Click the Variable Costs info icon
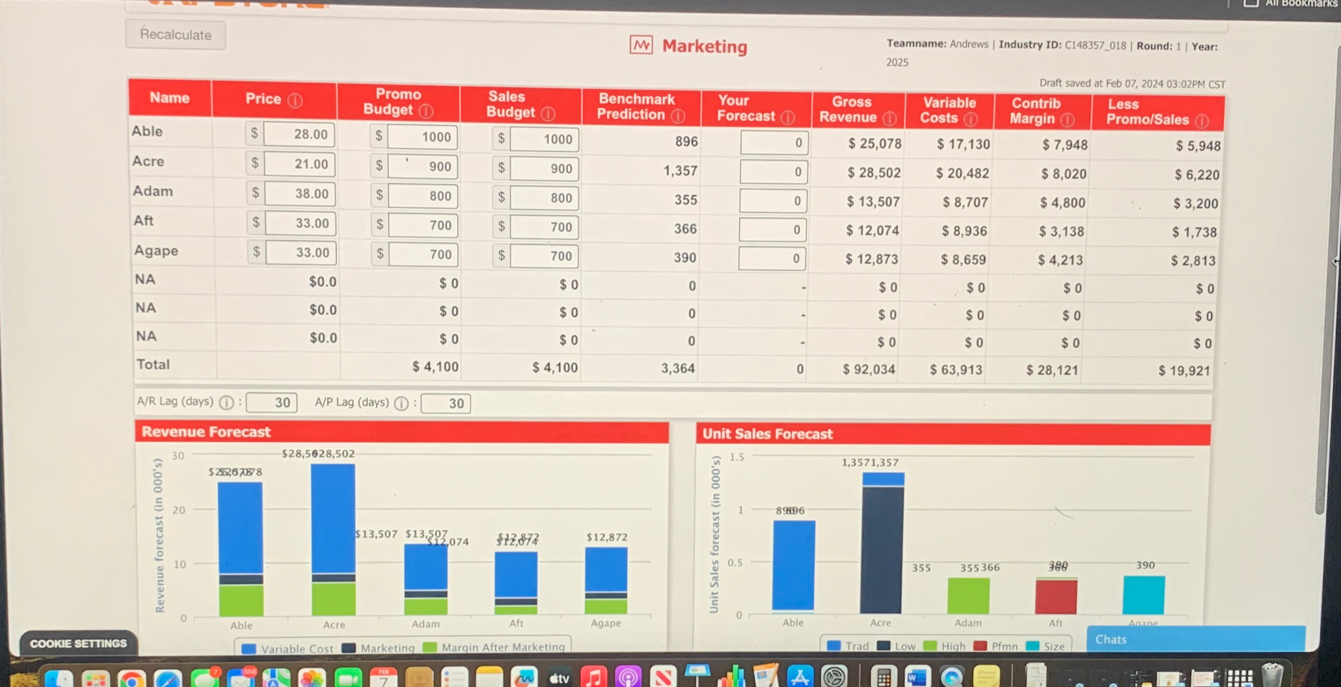This screenshot has height=687, width=1341. (x=971, y=119)
